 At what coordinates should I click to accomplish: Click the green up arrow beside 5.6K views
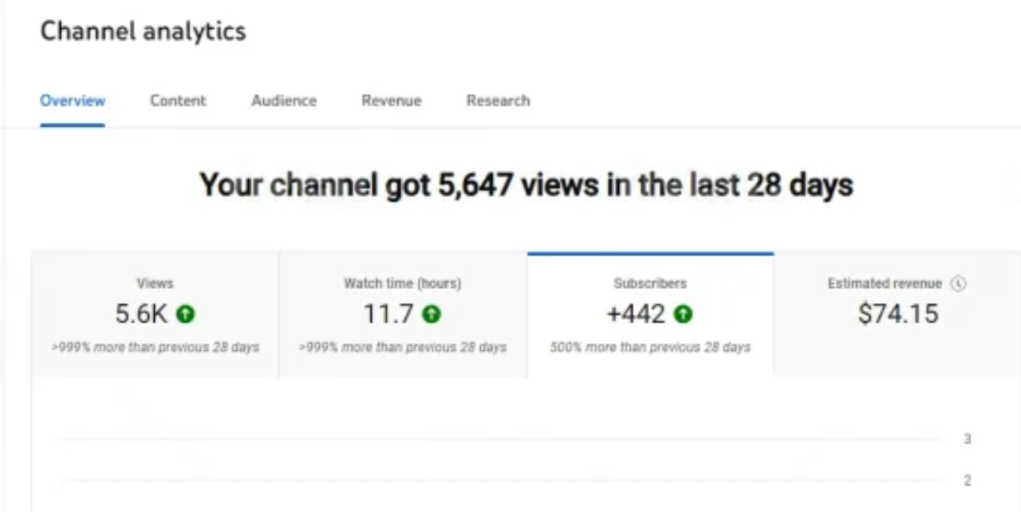click(186, 314)
